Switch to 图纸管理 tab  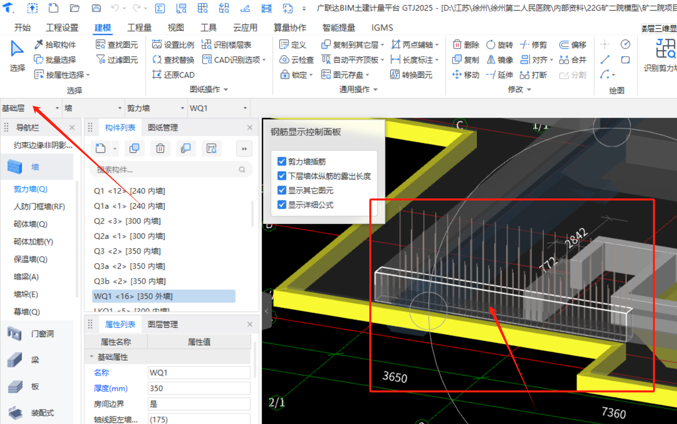(x=163, y=128)
